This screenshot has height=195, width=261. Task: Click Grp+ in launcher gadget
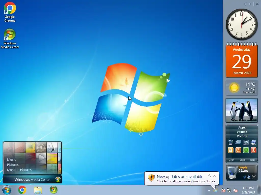click(x=231, y=160)
